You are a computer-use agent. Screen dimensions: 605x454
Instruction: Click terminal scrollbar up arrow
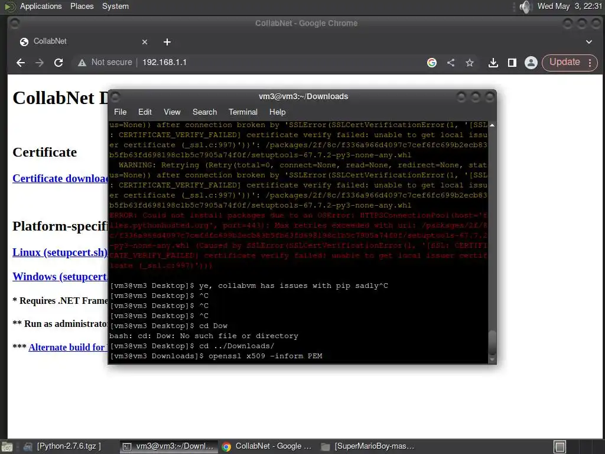point(492,125)
